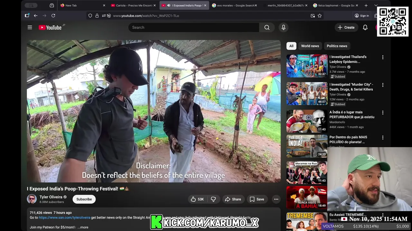Go back with browser back arrow
The width and height of the screenshot is (412, 231).
click(x=35, y=16)
